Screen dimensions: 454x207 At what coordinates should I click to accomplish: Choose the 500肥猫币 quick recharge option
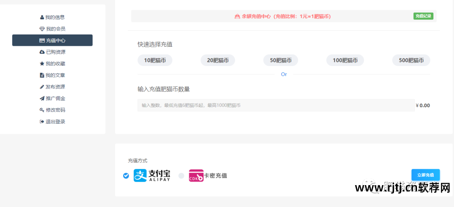(x=411, y=61)
